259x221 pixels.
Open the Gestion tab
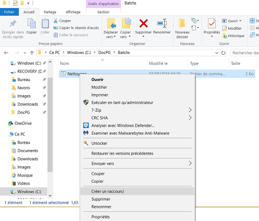click(x=103, y=12)
